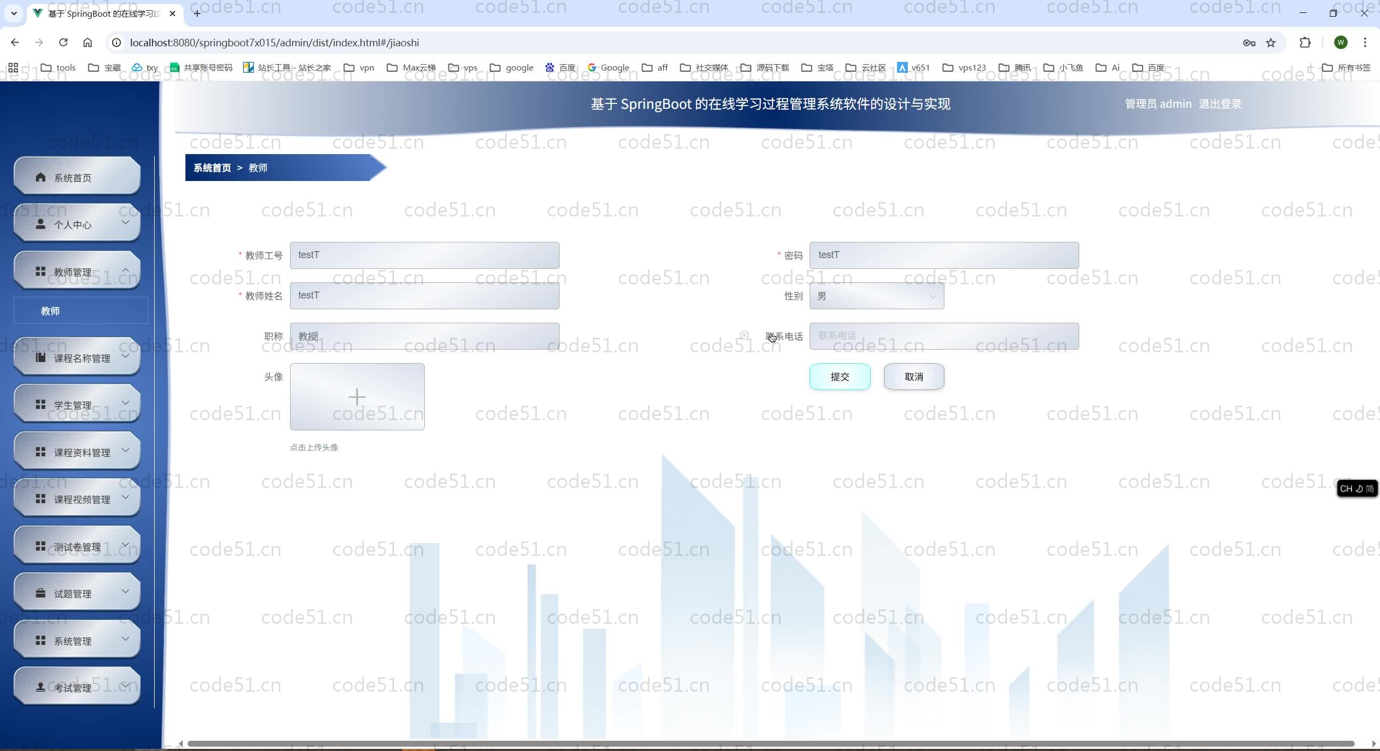Click the briefcase icon beside 试题管理
The width and height of the screenshot is (1380, 751).
[40, 593]
